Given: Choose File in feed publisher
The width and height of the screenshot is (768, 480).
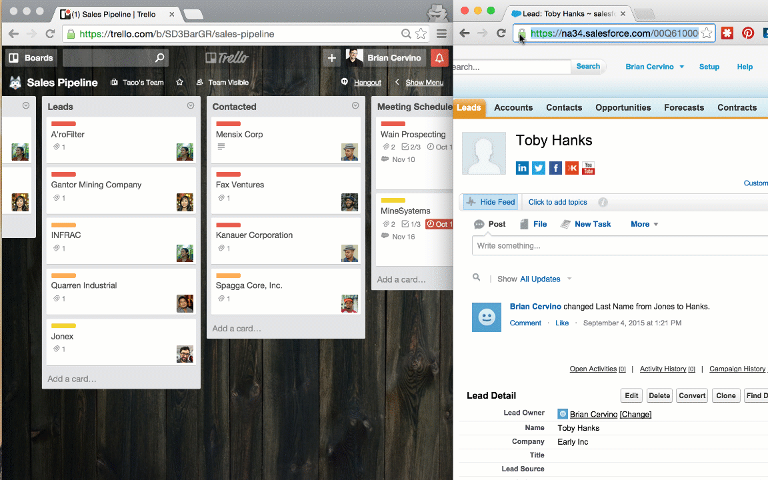Looking at the screenshot, I should [x=533, y=224].
